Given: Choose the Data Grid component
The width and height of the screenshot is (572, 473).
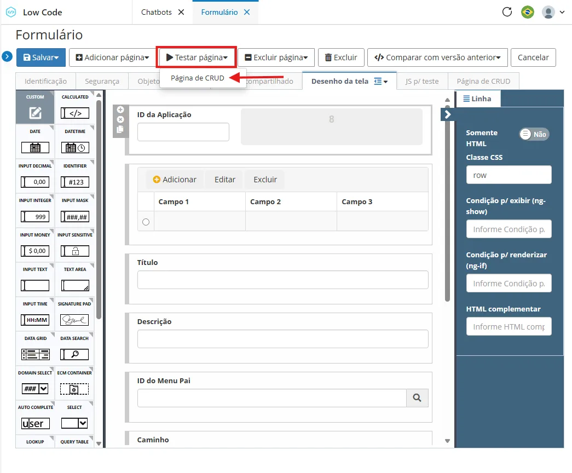Looking at the screenshot, I should click(x=35, y=349).
